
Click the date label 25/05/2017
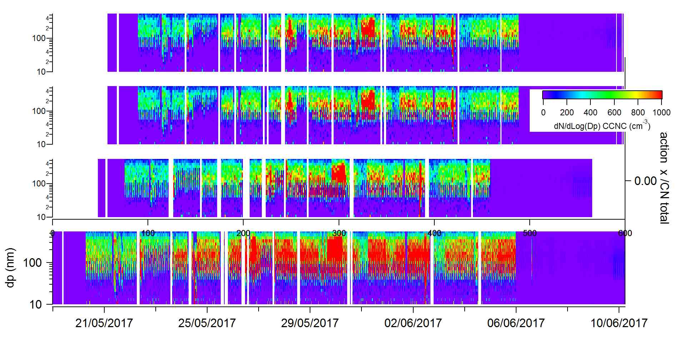pyautogui.click(x=207, y=323)
